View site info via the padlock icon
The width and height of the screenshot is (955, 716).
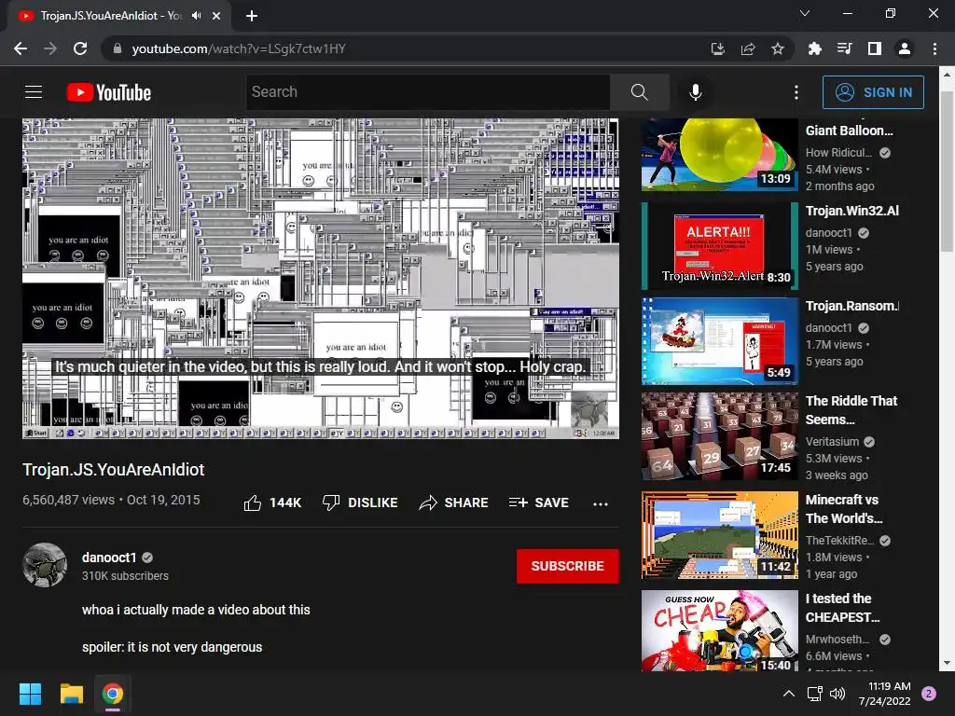coord(118,48)
